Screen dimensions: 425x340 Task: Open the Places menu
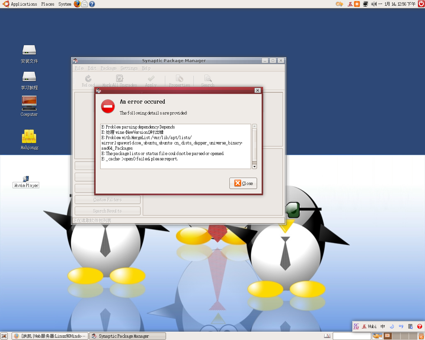48,4
